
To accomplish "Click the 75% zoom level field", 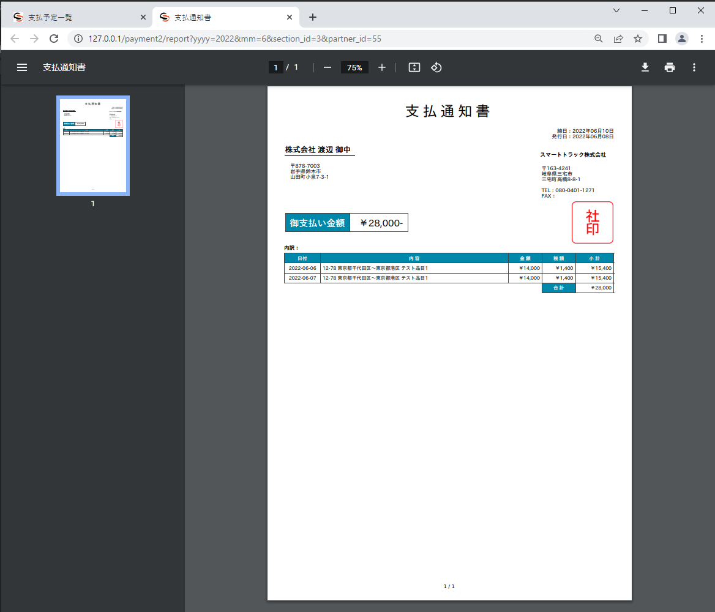I will [x=354, y=67].
